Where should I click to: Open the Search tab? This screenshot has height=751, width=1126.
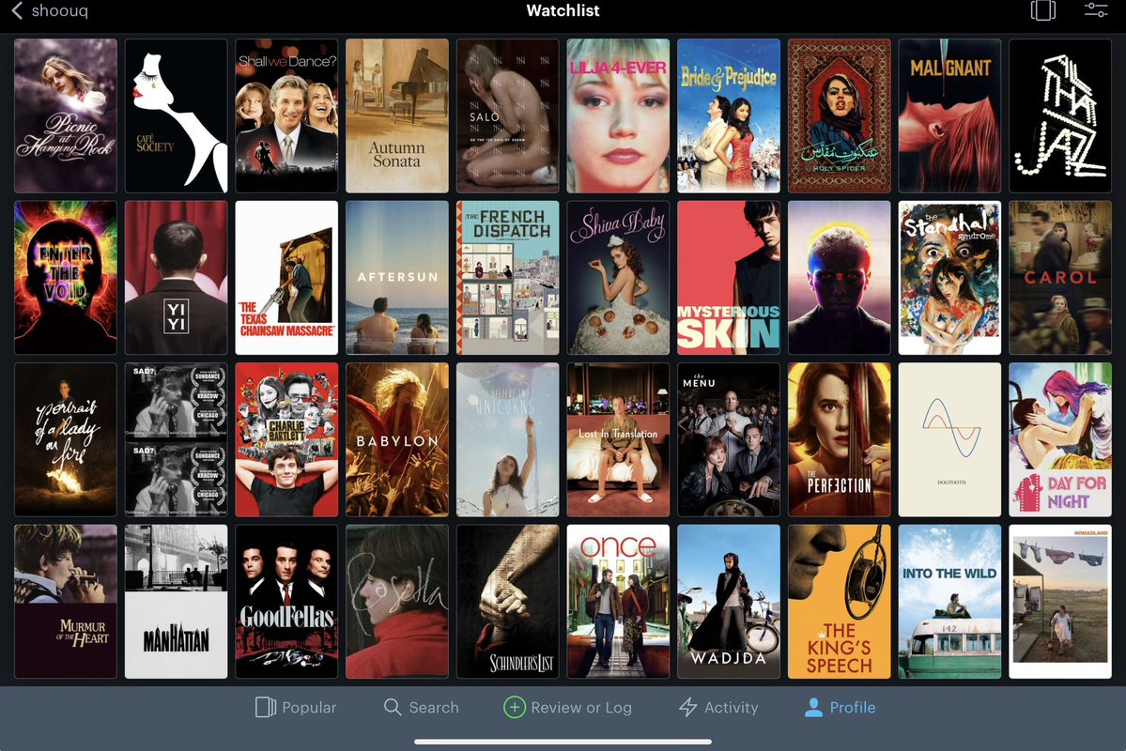[x=421, y=707]
